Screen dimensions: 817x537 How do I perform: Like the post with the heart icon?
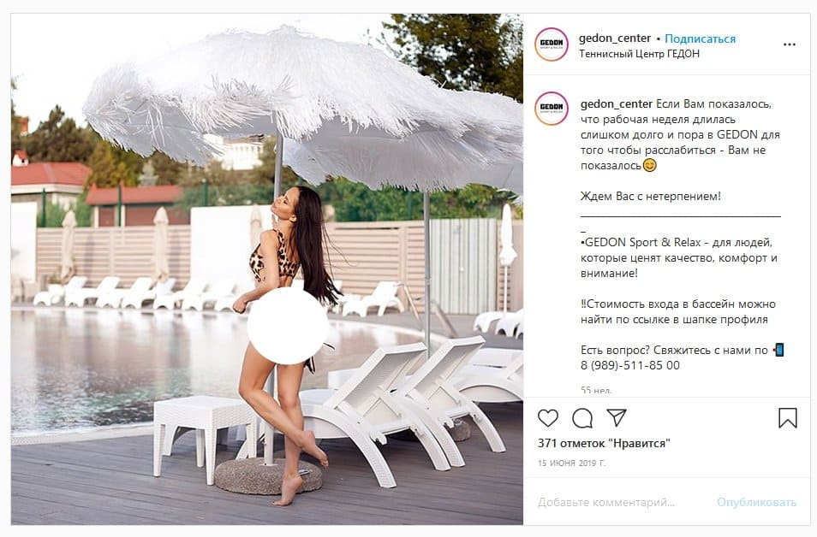(x=547, y=418)
